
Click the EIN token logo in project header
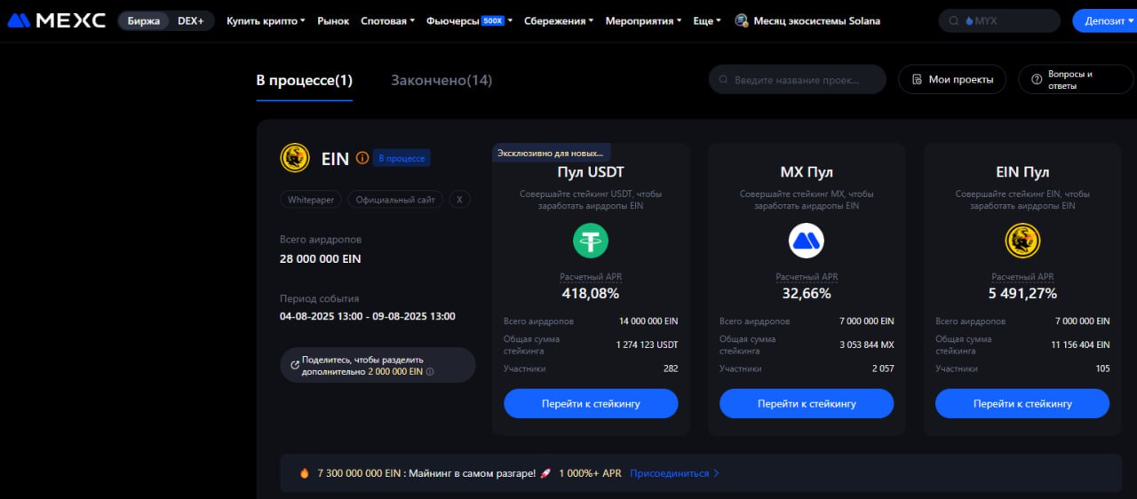[x=295, y=158]
